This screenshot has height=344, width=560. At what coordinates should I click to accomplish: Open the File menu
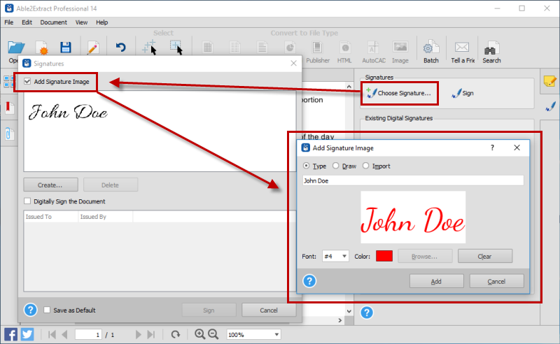(x=9, y=22)
